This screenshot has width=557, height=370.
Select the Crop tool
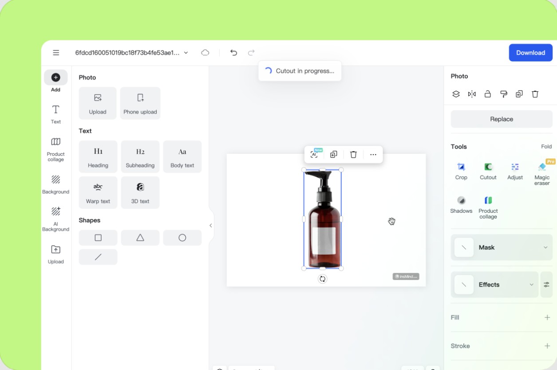click(x=461, y=171)
